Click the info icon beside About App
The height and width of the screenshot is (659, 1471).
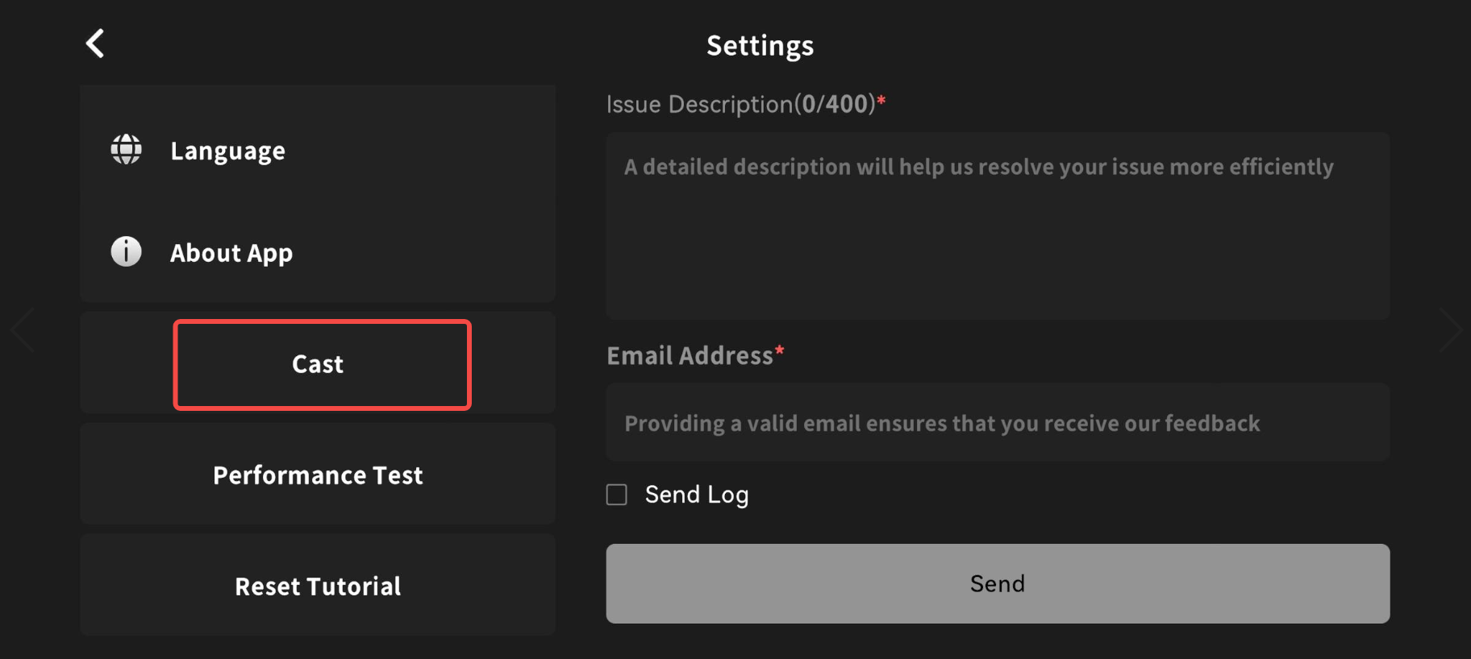click(x=126, y=251)
